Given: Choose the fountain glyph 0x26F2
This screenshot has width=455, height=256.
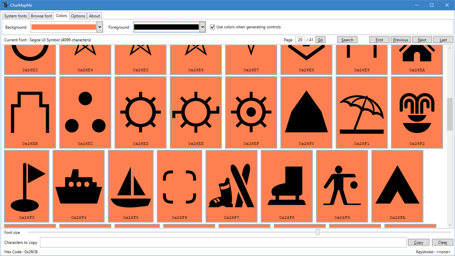Looking at the screenshot, I should click(x=417, y=112).
